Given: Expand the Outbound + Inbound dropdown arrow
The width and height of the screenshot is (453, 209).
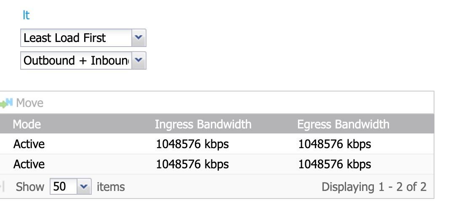Looking at the screenshot, I should point(139,60).
